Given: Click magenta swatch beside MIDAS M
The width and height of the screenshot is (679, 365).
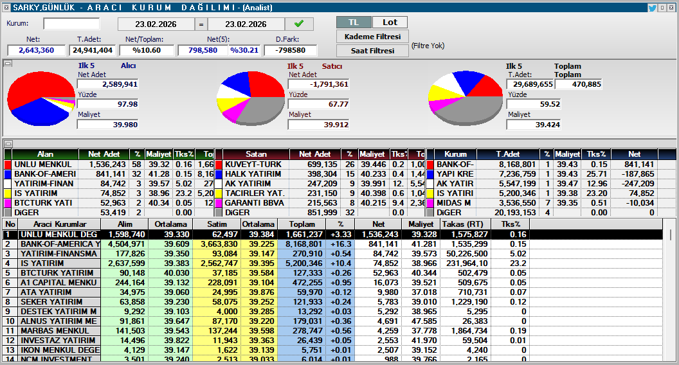Looking at the screenshot, I should click(430, 203).
